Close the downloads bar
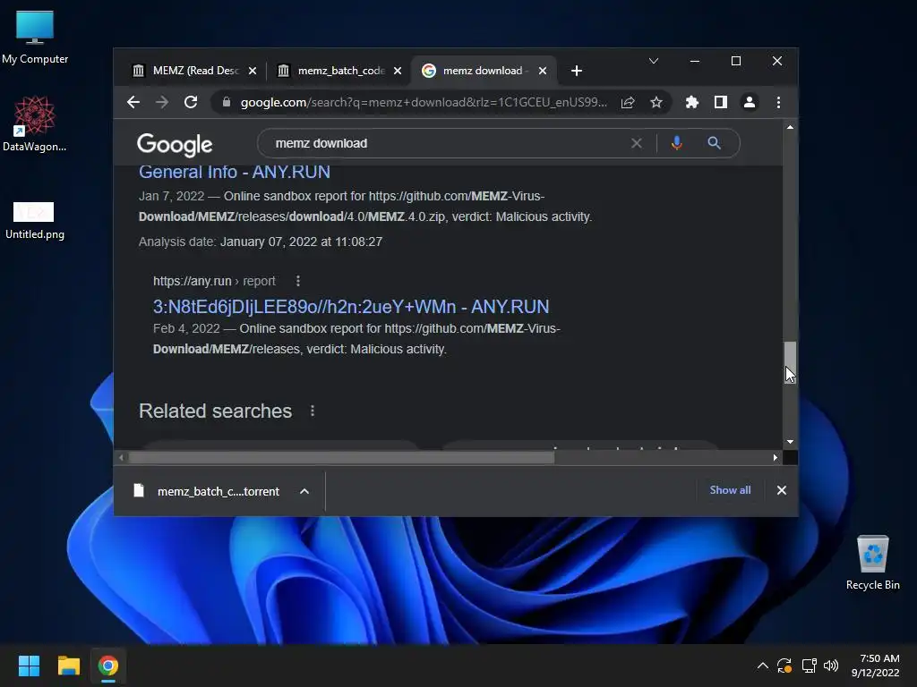Viewport: 917px width, 687px height. pos(781,490)
